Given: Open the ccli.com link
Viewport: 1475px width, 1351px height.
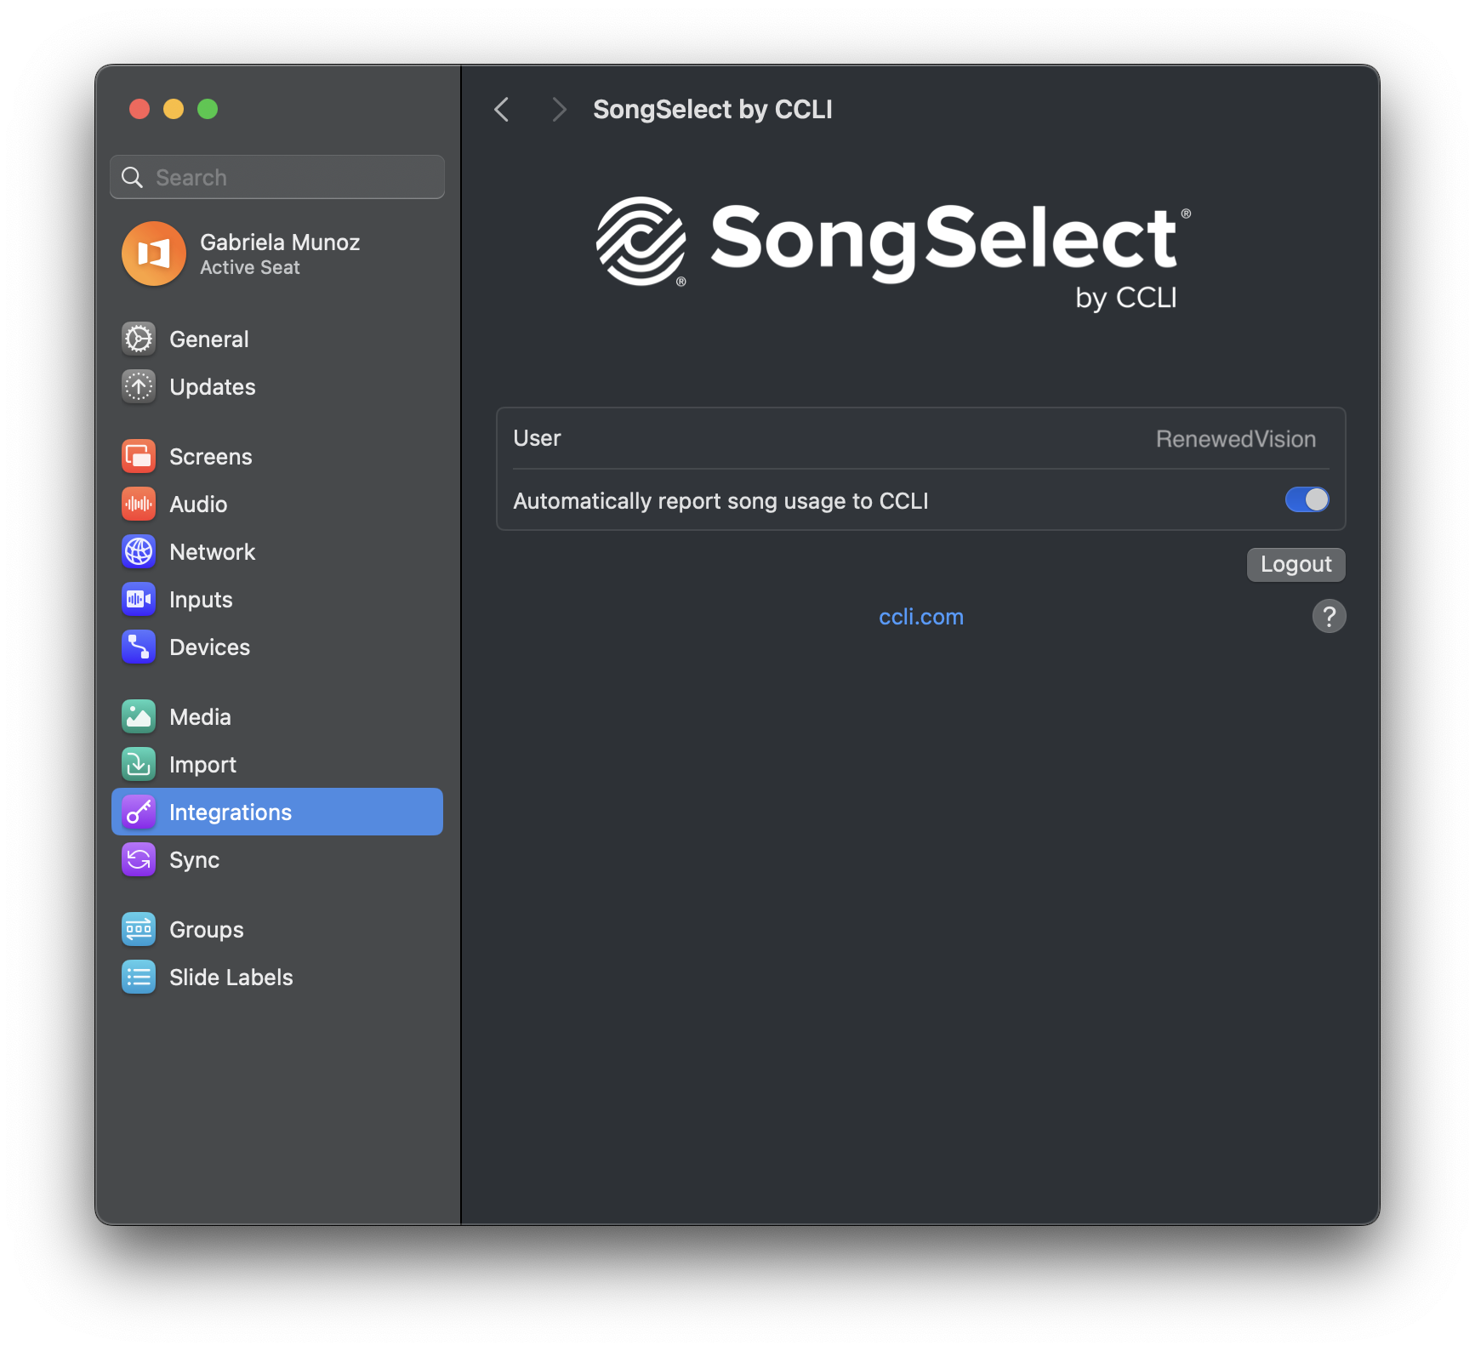Looking at the screenshot, I should click(x=921, y=617).
